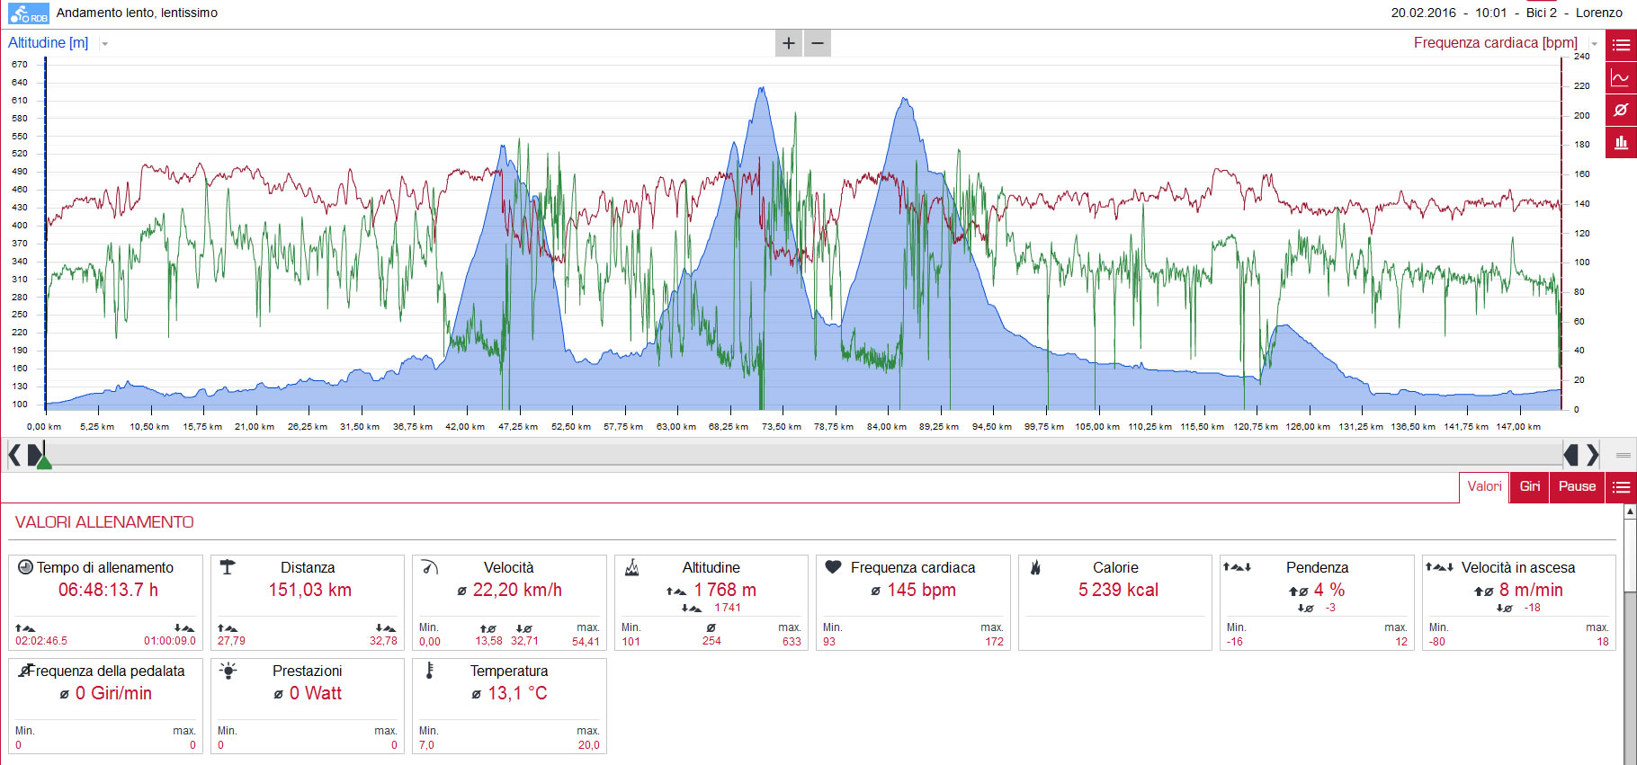Switch to the Valori tab

click(1484, 487)
